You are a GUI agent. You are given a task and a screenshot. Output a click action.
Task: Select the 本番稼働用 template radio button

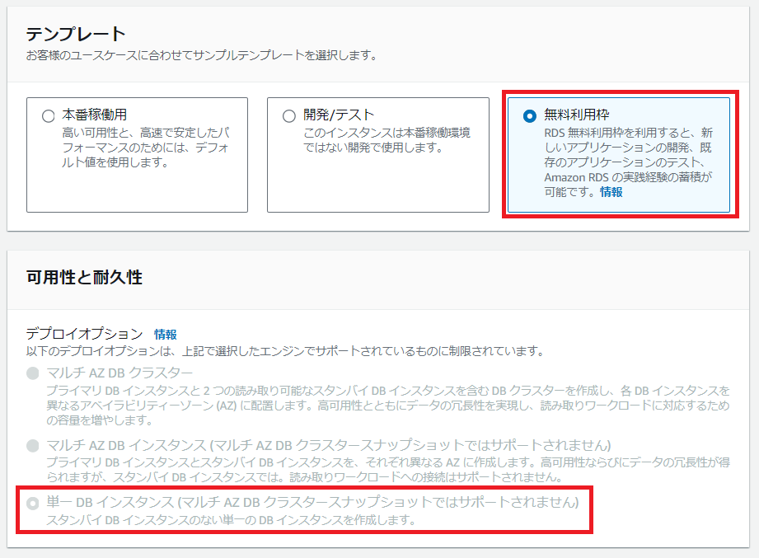pos(48,116)
